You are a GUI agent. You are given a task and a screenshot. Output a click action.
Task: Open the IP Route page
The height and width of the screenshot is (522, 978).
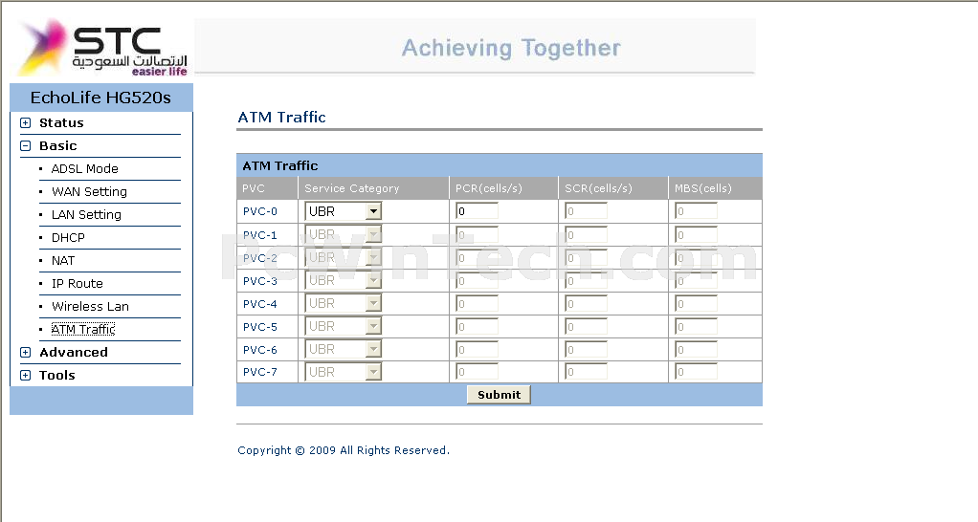point(78,284)
